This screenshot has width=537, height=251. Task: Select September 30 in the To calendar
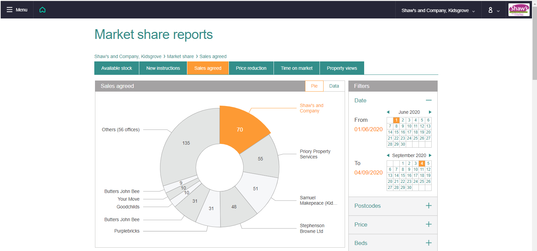(409, 188)
